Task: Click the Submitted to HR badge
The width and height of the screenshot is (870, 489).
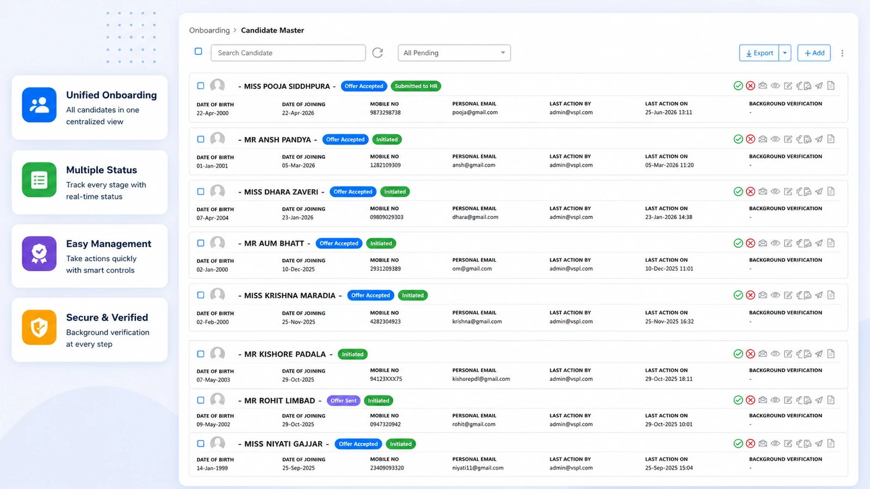Action: [x=416, y=86]
